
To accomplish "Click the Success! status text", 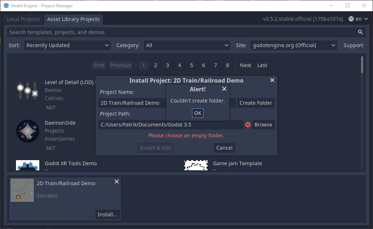I will click(x=47, y=196).
